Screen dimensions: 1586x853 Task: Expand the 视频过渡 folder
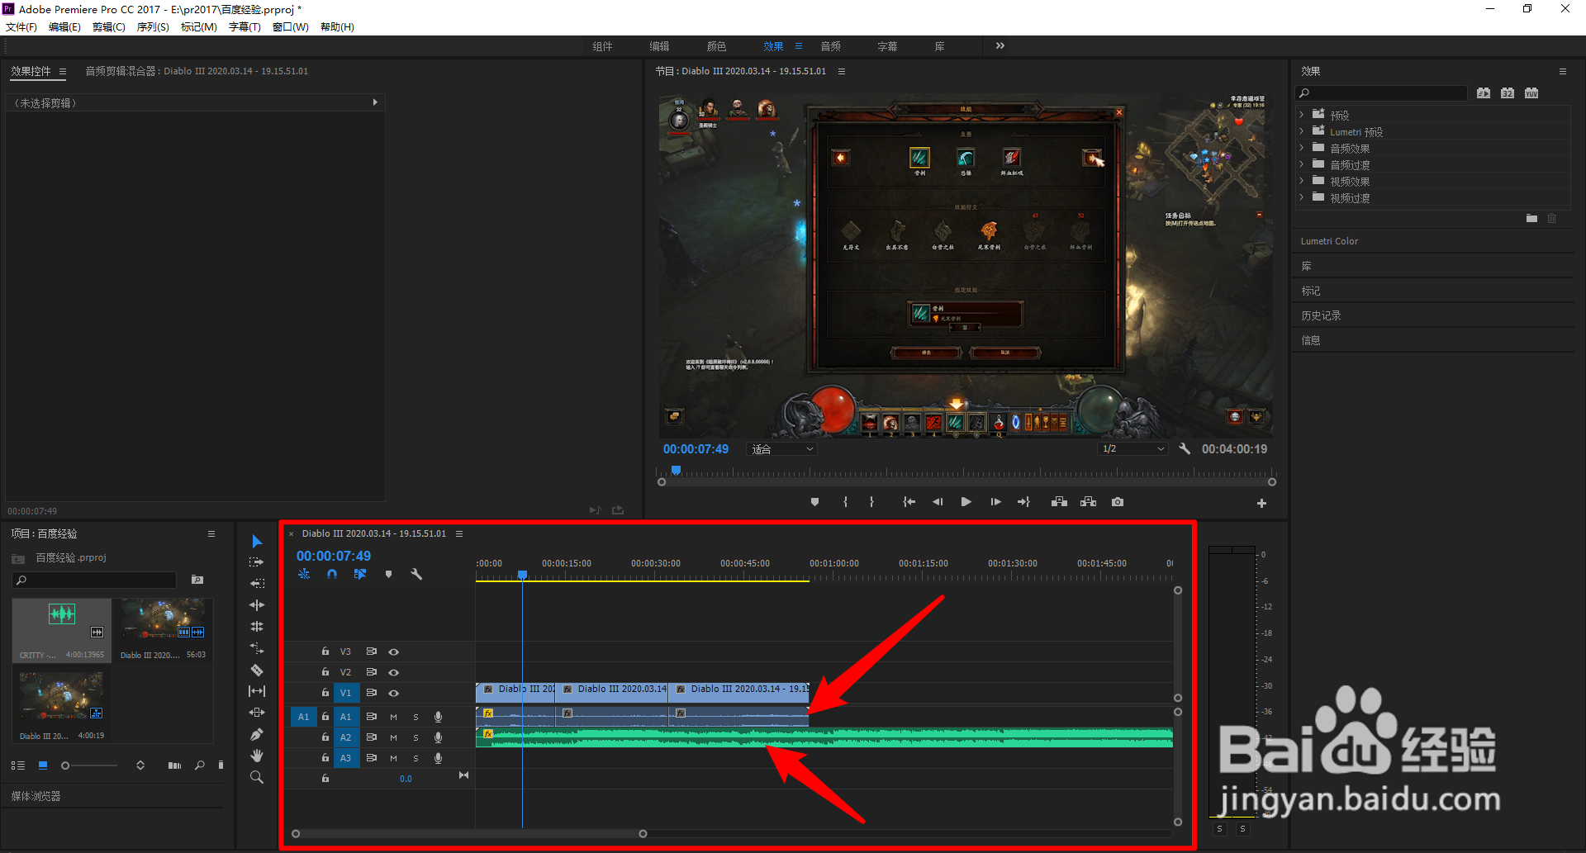tap(1302, 197)
